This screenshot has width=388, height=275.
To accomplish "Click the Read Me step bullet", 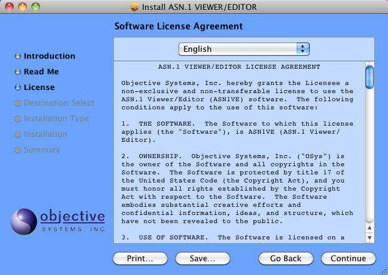I will (18, 72).
